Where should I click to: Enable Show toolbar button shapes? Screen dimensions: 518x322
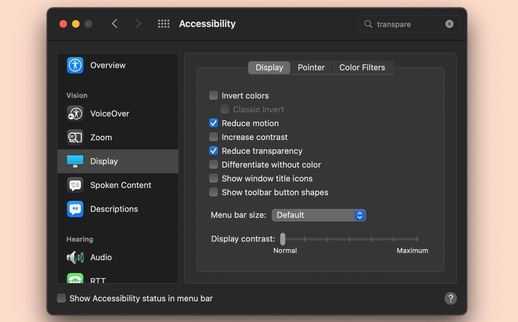214,192
